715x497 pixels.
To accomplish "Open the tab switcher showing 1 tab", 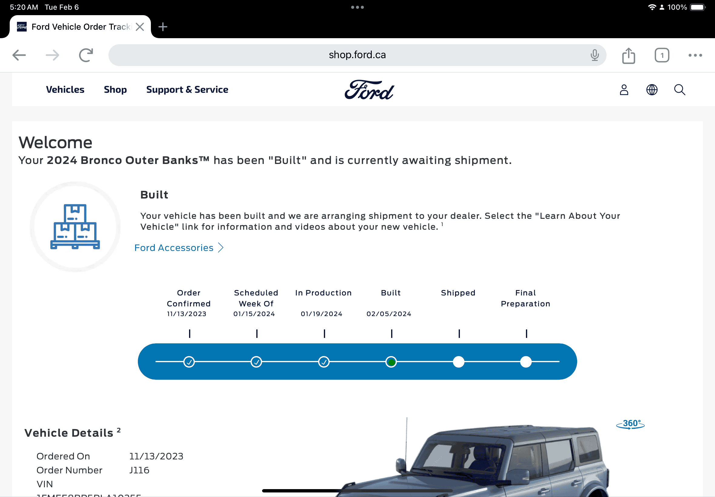I will pos(662,55).
